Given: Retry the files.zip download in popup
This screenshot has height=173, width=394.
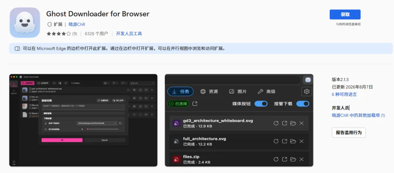Looking at the screenshot, I should coord(276,159).
